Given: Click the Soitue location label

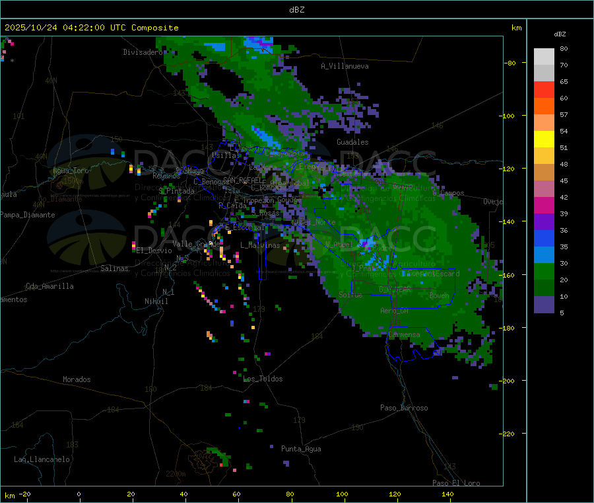Looking at the screenshot, I should click(x=350, y=294).
